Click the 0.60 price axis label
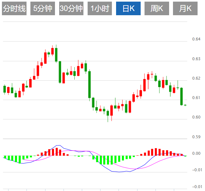The height and width of the screenshot is (191, 205). [196, 117]
